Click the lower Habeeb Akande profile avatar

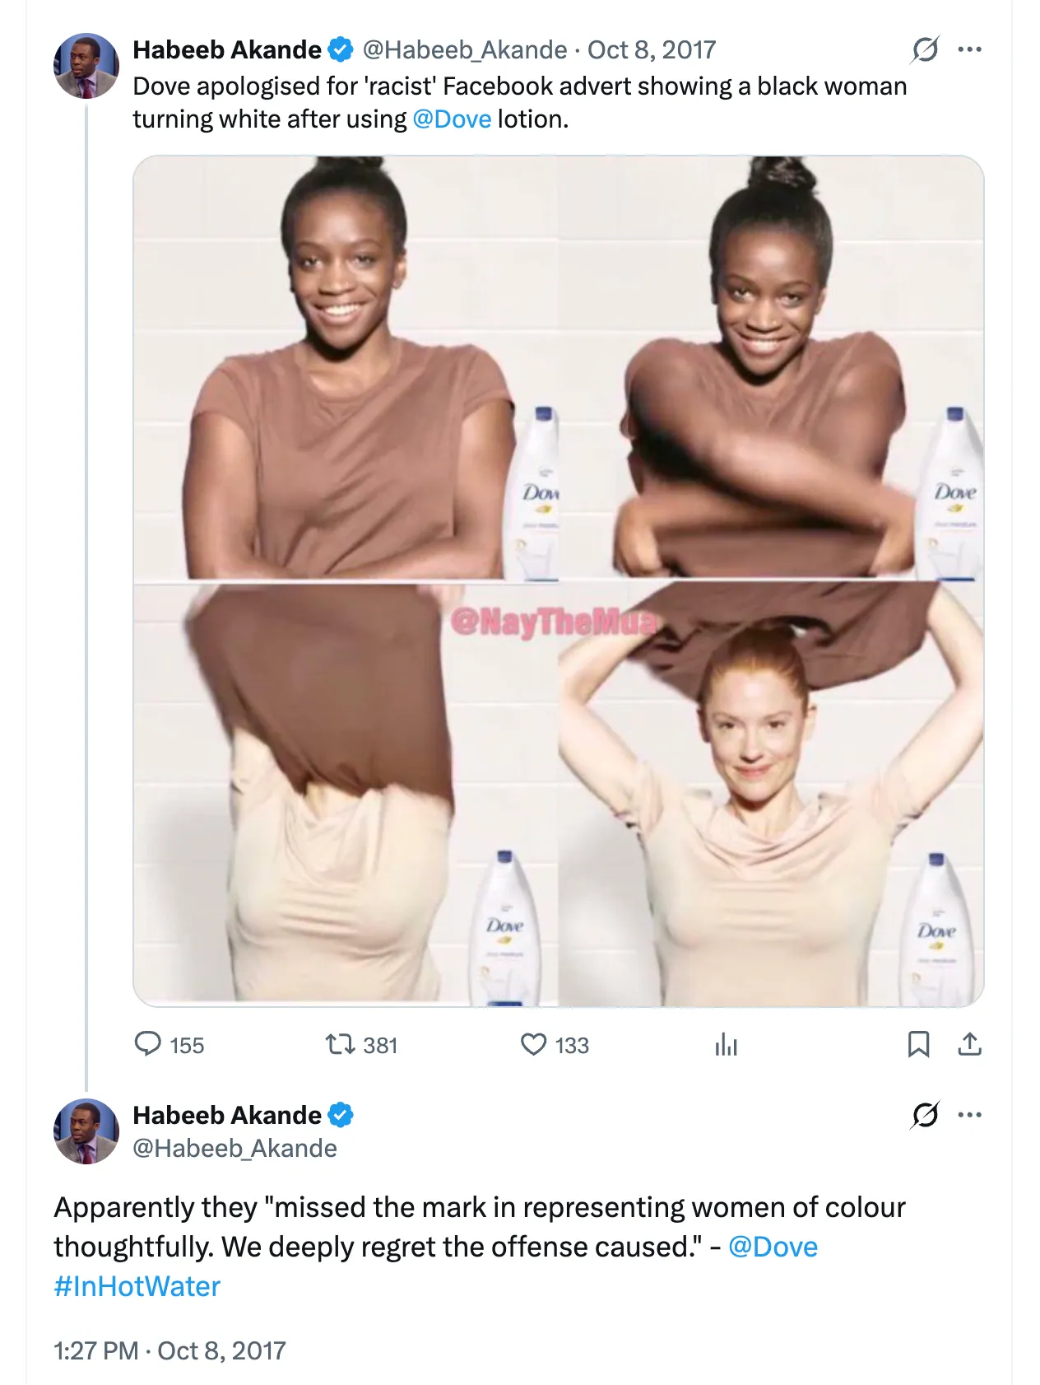coord(86,1131)
